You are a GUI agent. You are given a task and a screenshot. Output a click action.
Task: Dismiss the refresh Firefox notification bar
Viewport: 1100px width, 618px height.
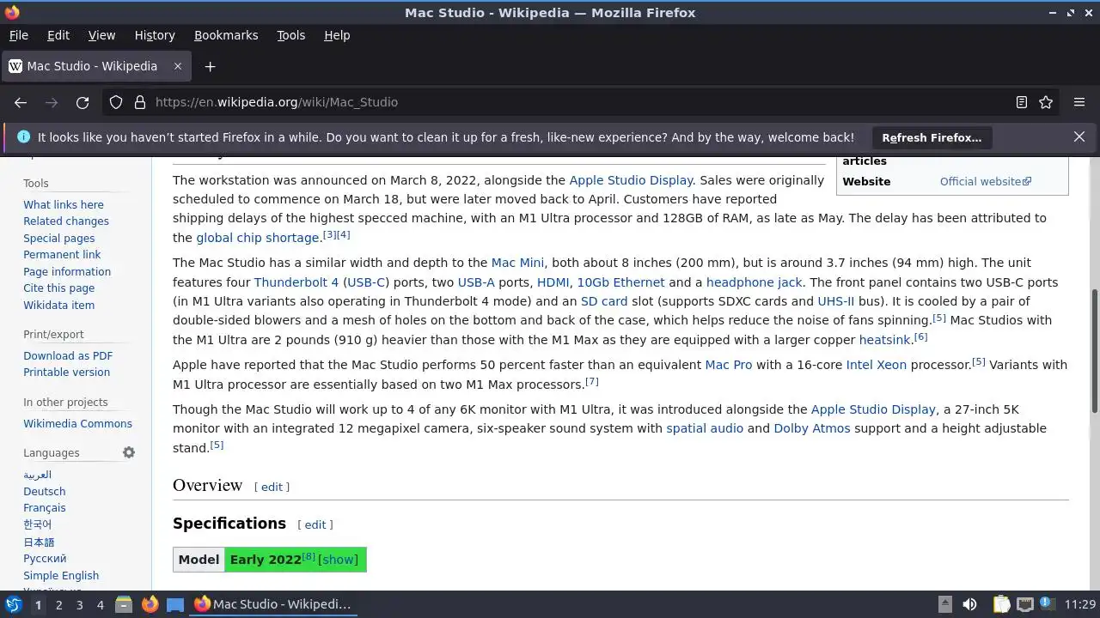click(1079, 136)
